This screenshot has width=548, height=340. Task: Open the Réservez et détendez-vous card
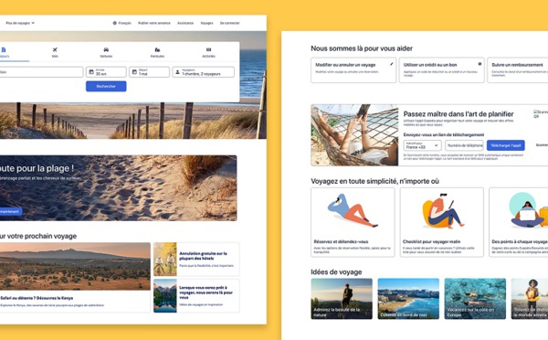pos(353,222)
